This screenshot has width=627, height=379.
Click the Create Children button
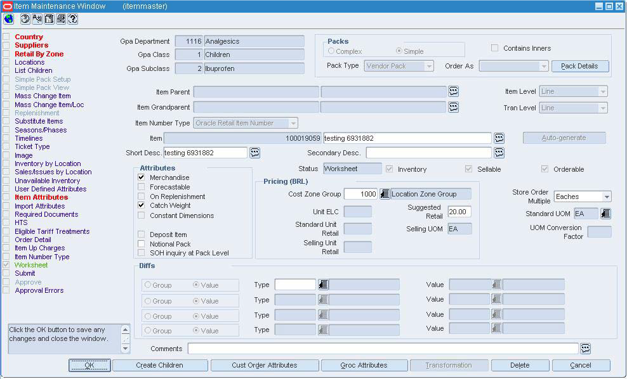[x=159, y=365]
